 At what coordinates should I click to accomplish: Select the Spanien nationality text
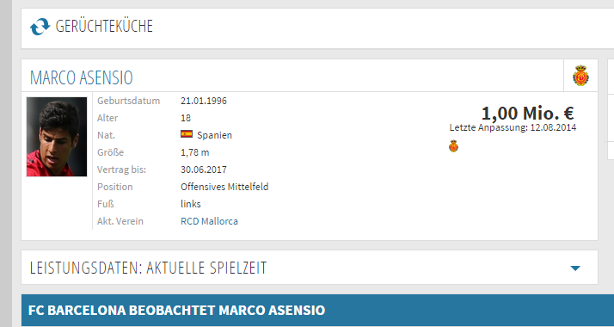(215, 135)
